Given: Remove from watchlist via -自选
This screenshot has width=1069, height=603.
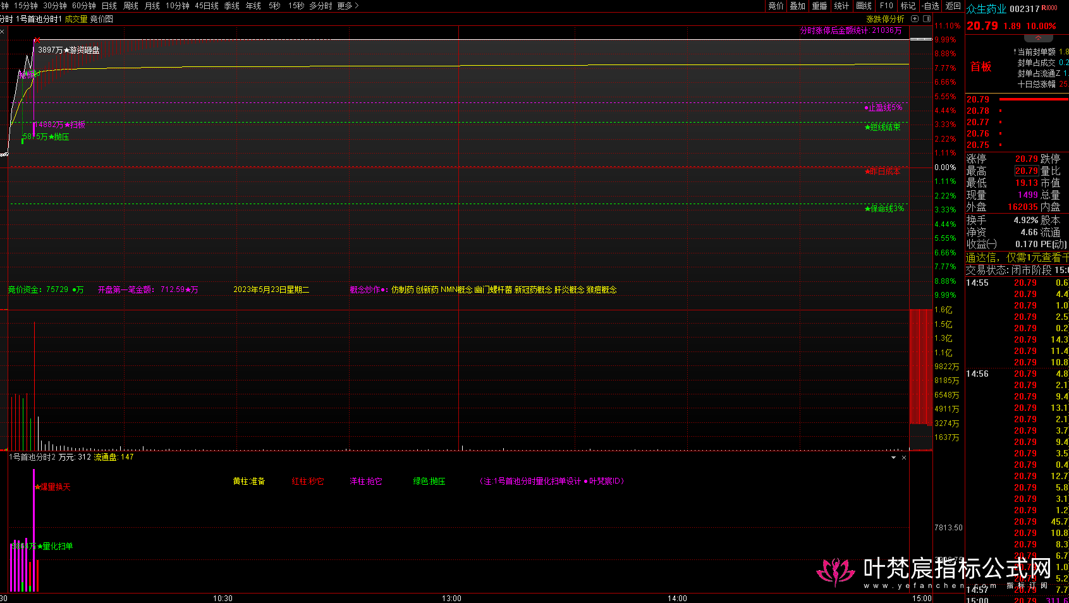Looking at the screenshot, I should pyautogui.click(x=930, y=6).
